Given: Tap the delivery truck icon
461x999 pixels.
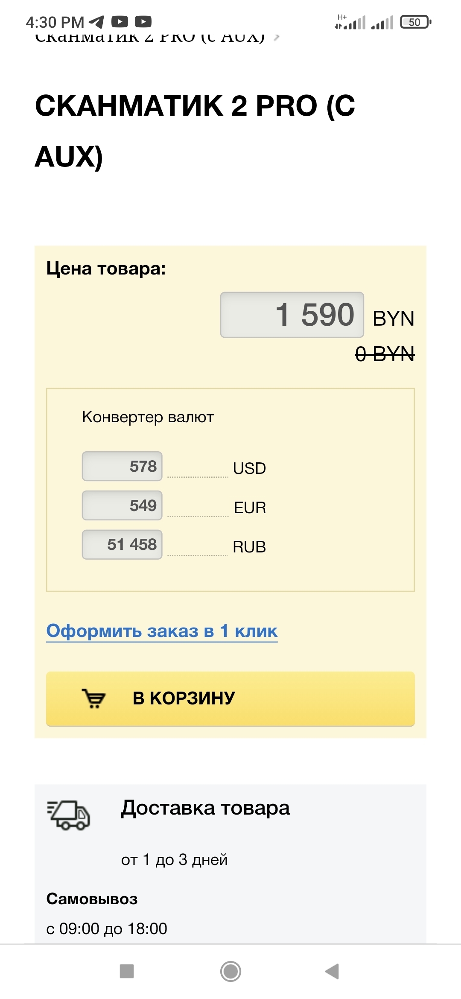Looking at the screenshot, I should tap(69, 815).
